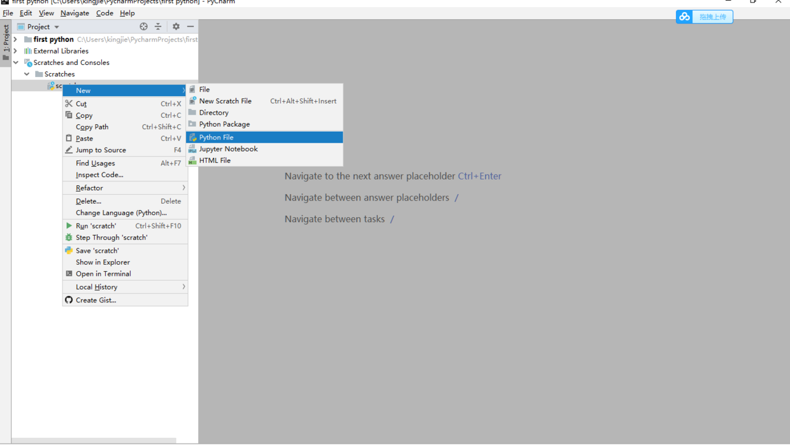Click the terminal icon for Open in Terminal
The width and height of the screenshot is (790, 445).
point(69,274)
